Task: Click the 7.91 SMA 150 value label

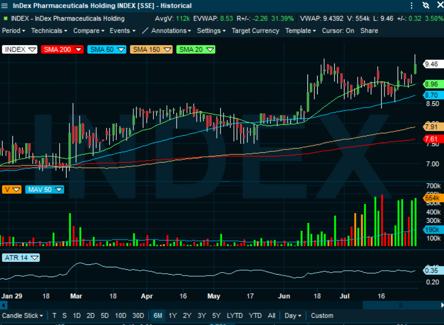Action: pos(433,127)
